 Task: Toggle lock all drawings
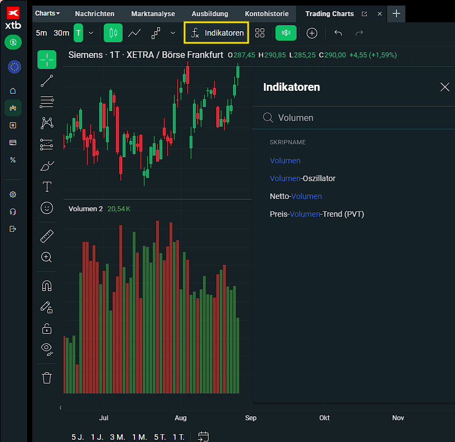click(x=47, y=329)
